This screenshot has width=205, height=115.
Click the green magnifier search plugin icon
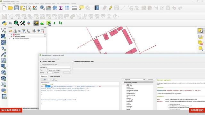click(x=16, y=23)
